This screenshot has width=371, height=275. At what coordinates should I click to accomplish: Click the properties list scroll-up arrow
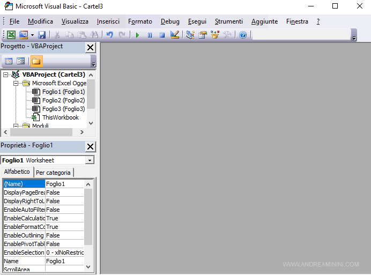pos(88,184)
